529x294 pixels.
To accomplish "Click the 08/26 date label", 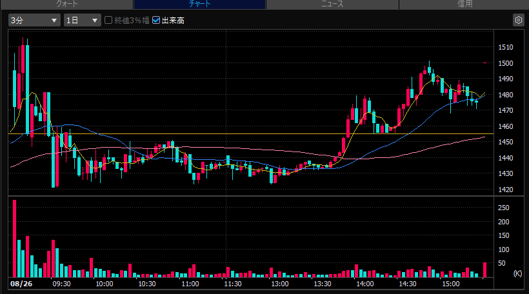I will [21, 284].
